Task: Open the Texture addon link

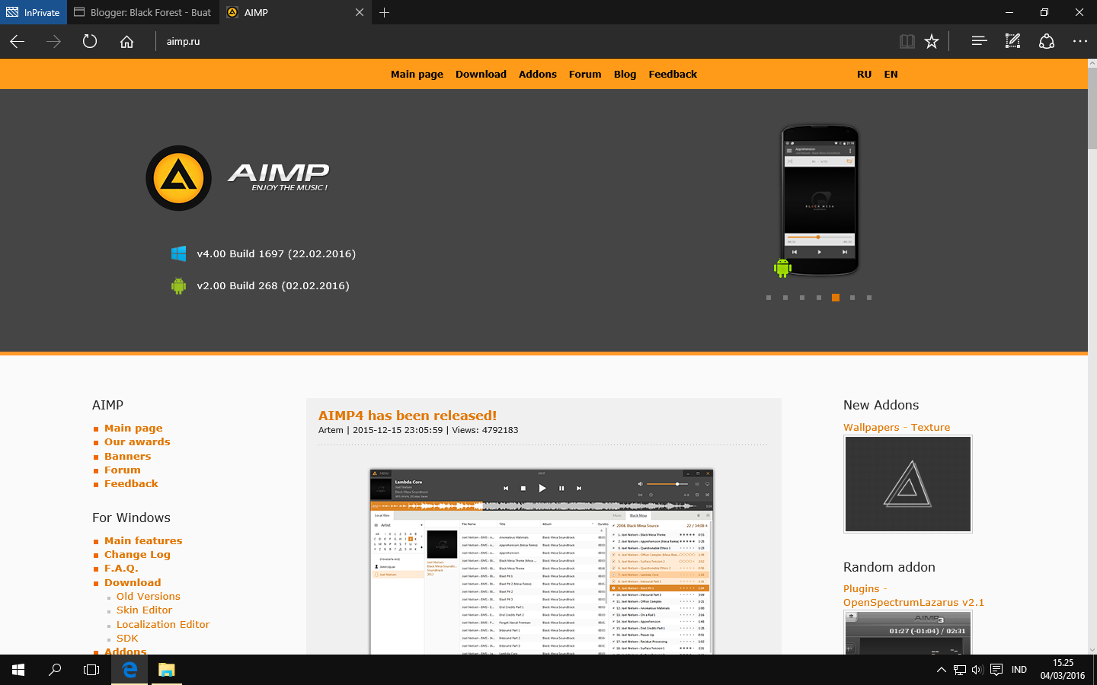Action: (x=930, y=427)
